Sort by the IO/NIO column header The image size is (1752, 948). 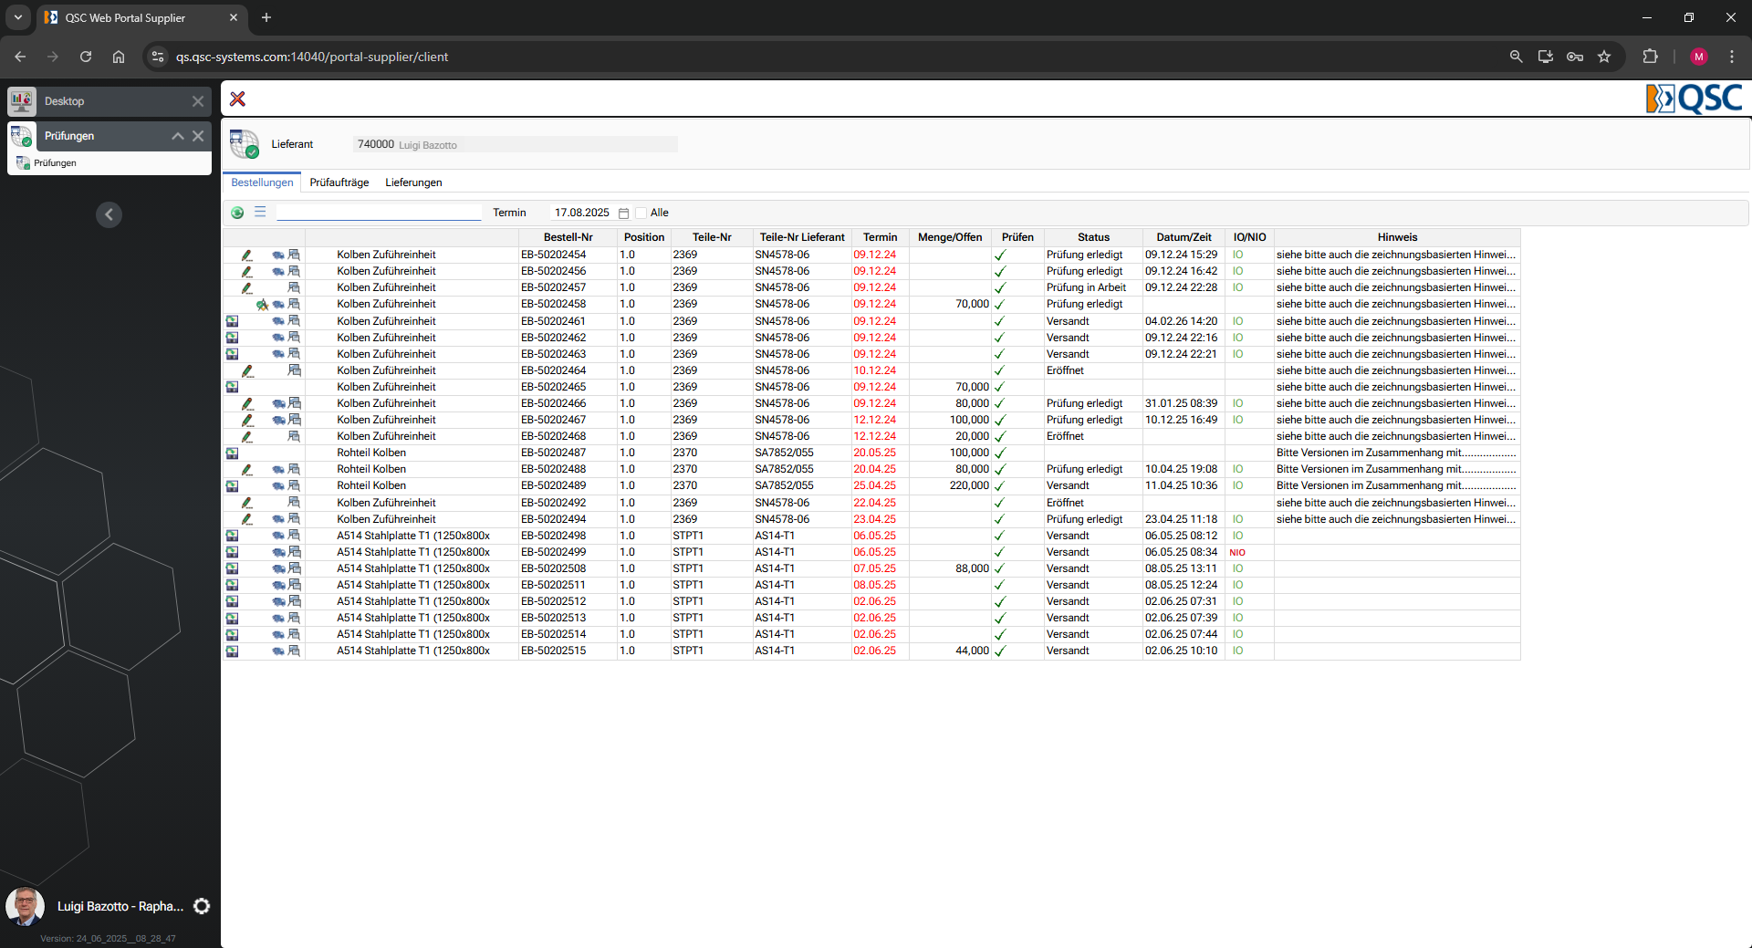(1249, 237)
